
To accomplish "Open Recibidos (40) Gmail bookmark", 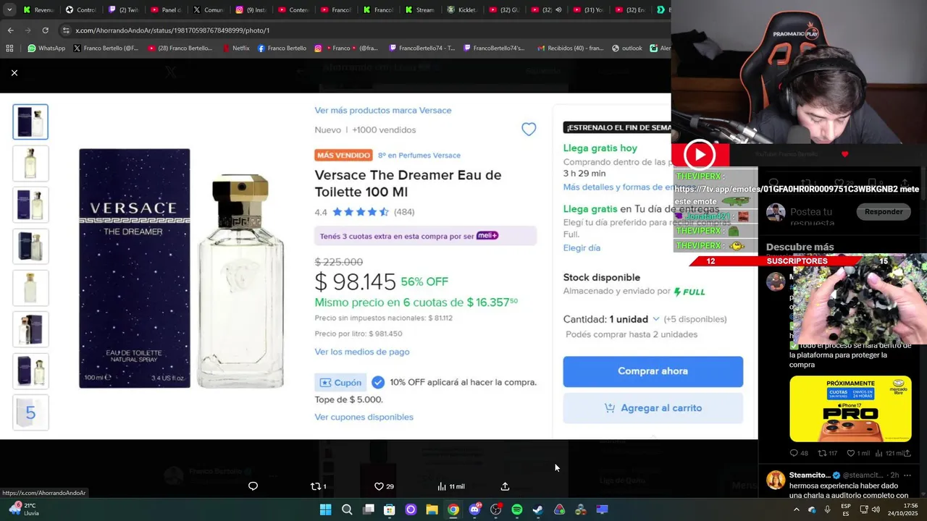I will pos(570,48).
